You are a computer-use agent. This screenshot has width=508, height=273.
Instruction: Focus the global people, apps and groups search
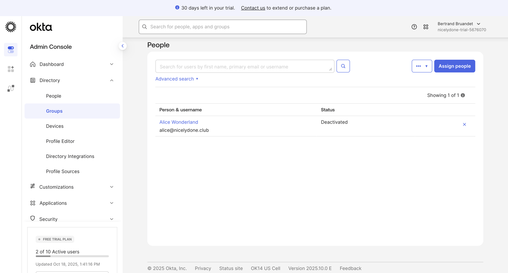[223, 27]
